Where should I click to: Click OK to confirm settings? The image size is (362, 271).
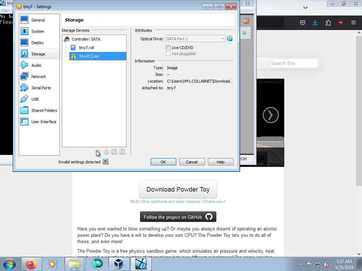click(163, 162)
